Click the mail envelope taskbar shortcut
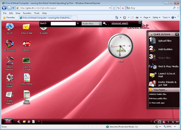The image size is (181, 130). click(24, 122)
